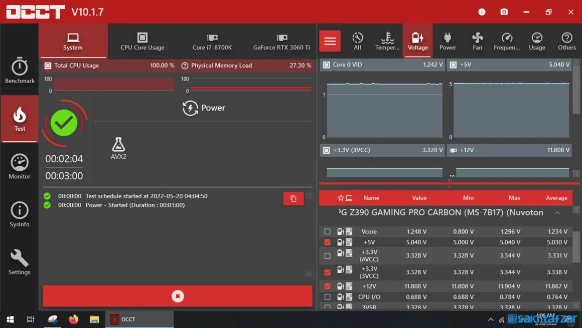The image size is (582, 328).
Task: Check the CPU I/O row checkbox
Action: pos(327,297)
